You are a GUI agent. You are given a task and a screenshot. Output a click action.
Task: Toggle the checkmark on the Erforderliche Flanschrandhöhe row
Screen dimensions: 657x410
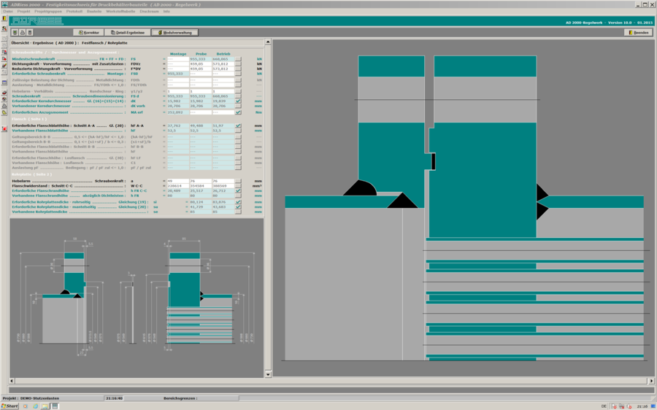pyautogui.click(x=238, y=191)
